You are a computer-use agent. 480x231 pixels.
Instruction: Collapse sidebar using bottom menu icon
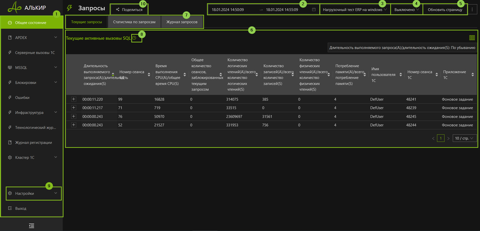click(x=31, y=226)
